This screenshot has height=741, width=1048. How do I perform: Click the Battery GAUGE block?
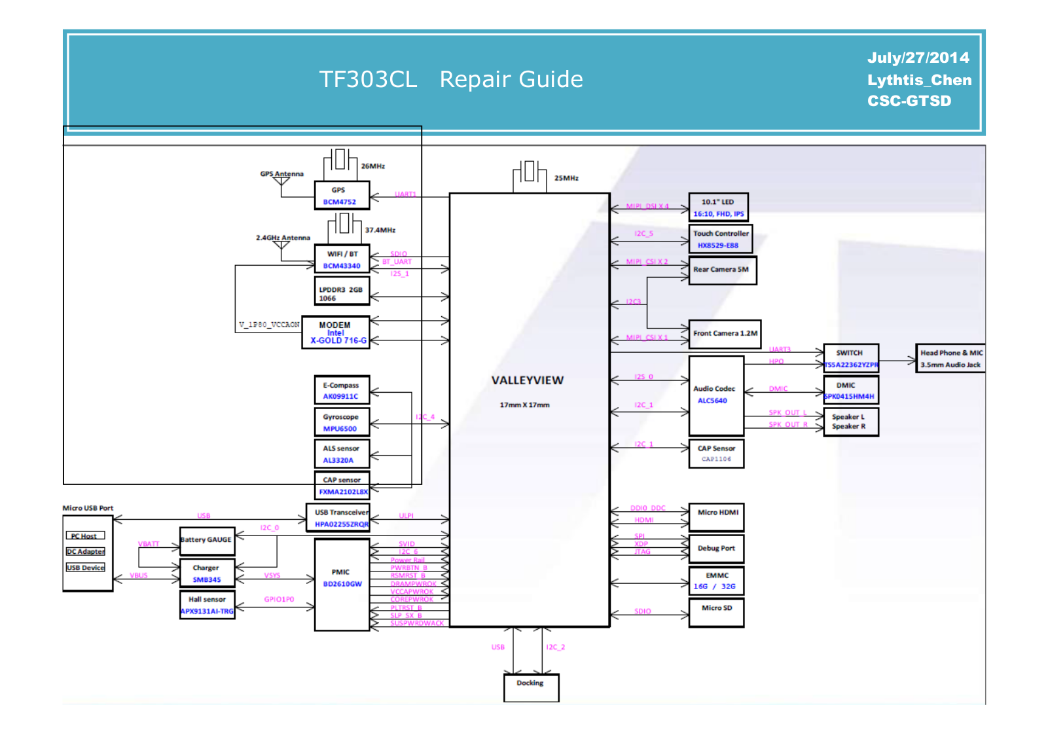207,541
